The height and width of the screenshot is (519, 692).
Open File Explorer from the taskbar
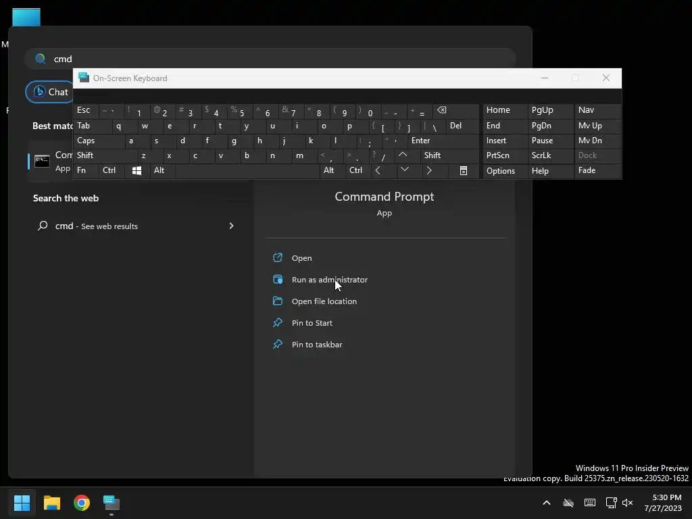(51, 503)
